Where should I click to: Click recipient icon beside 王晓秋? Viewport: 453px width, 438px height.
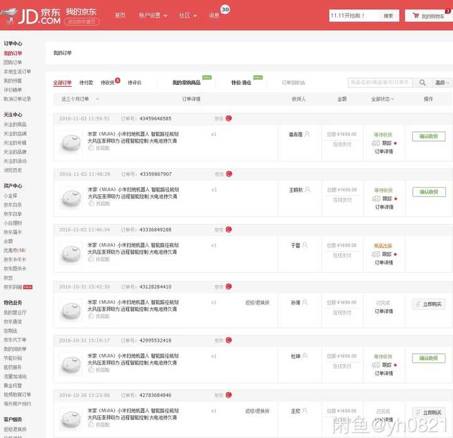tap(308, 190)
